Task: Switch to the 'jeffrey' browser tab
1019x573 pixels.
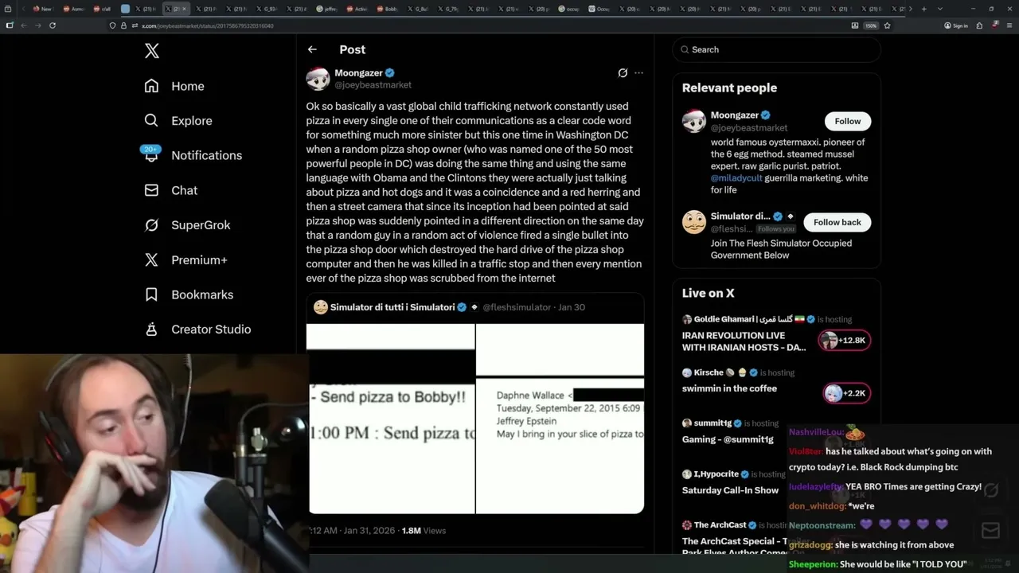Action: click(x=327, y=9)
